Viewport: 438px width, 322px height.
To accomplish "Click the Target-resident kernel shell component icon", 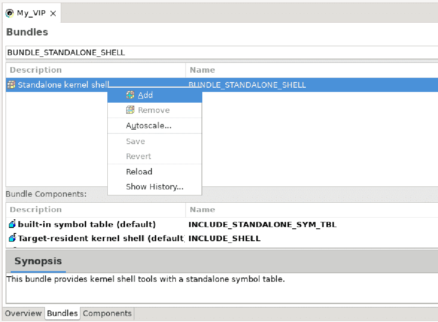I will click(x=12, y=238).
